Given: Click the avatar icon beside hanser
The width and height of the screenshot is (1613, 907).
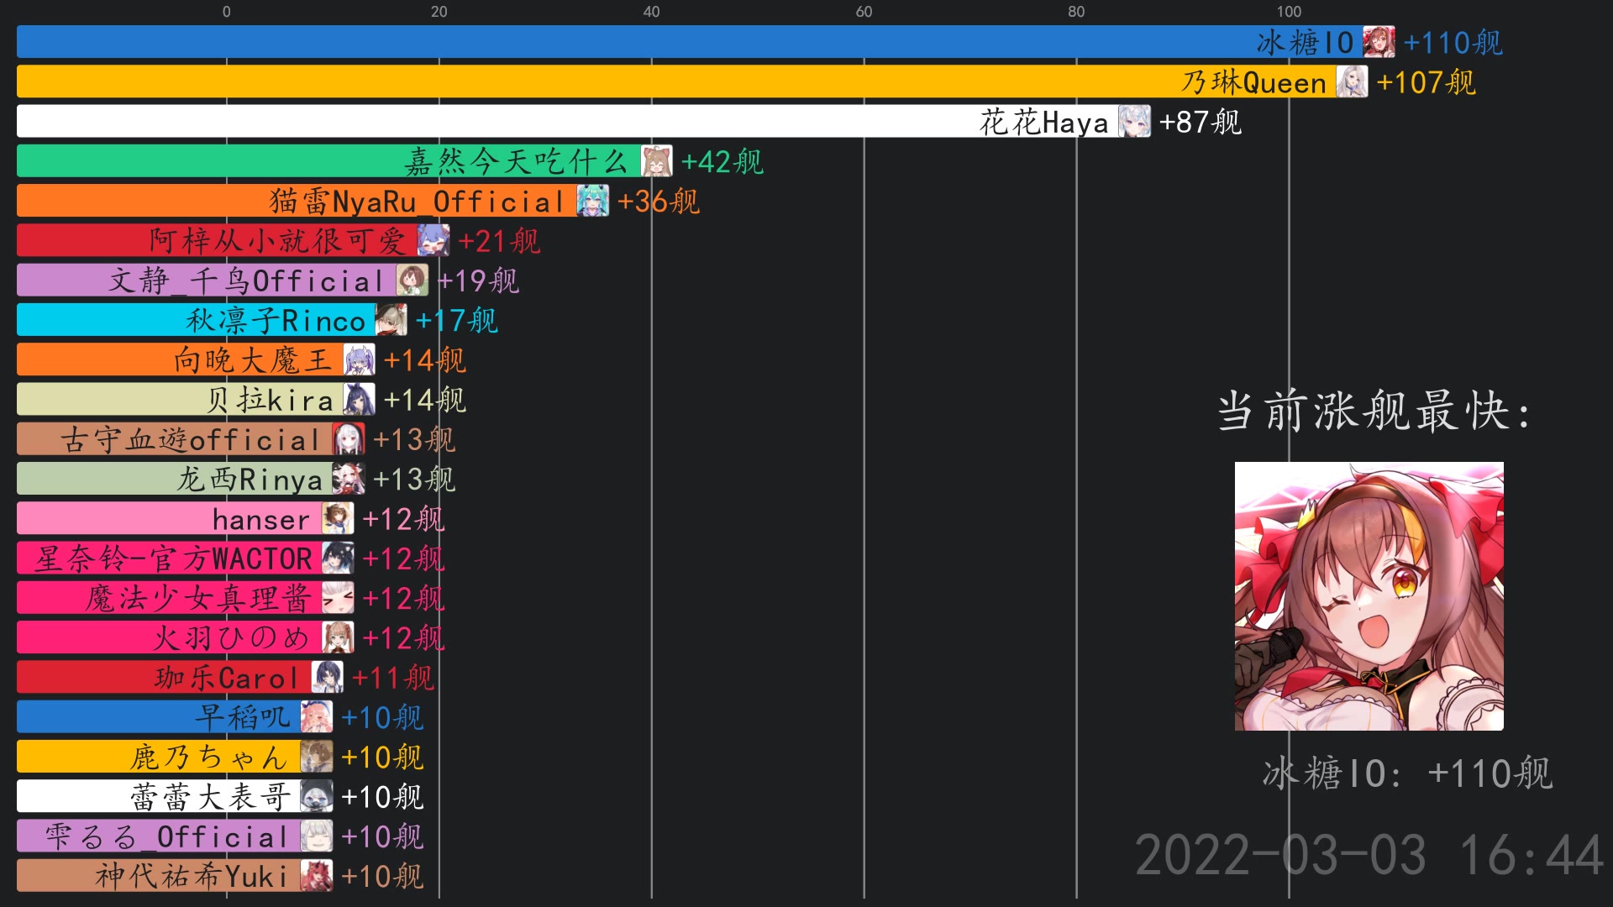Looking at the screenshot, I should (x=338, y=518).
